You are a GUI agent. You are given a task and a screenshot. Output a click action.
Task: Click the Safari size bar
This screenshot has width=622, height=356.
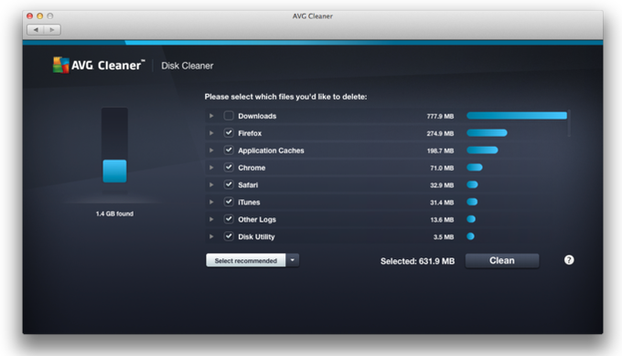(x=472, y=184)
